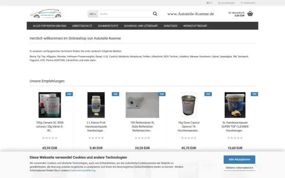Open the 3 L Kanne Handwaschpaste product image
This screenshot has width=285, height=178.
(96, 105)
